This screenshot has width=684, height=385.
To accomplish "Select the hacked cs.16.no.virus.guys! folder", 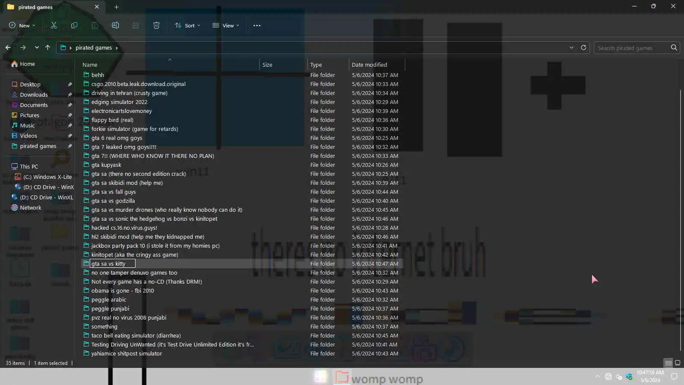I will pyautogui.click(x=124, y=228).
